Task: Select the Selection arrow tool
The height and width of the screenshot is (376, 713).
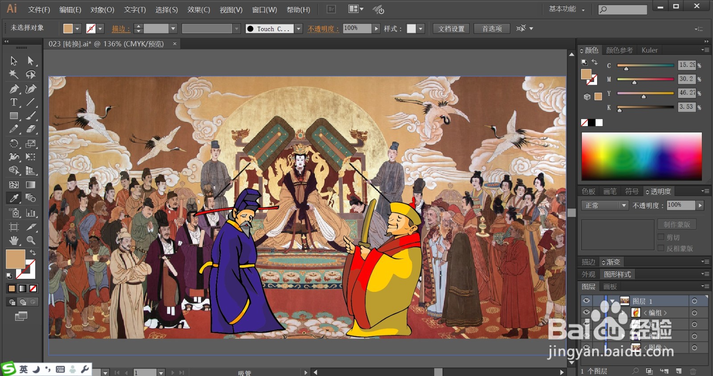Action: tap(14, 61)
